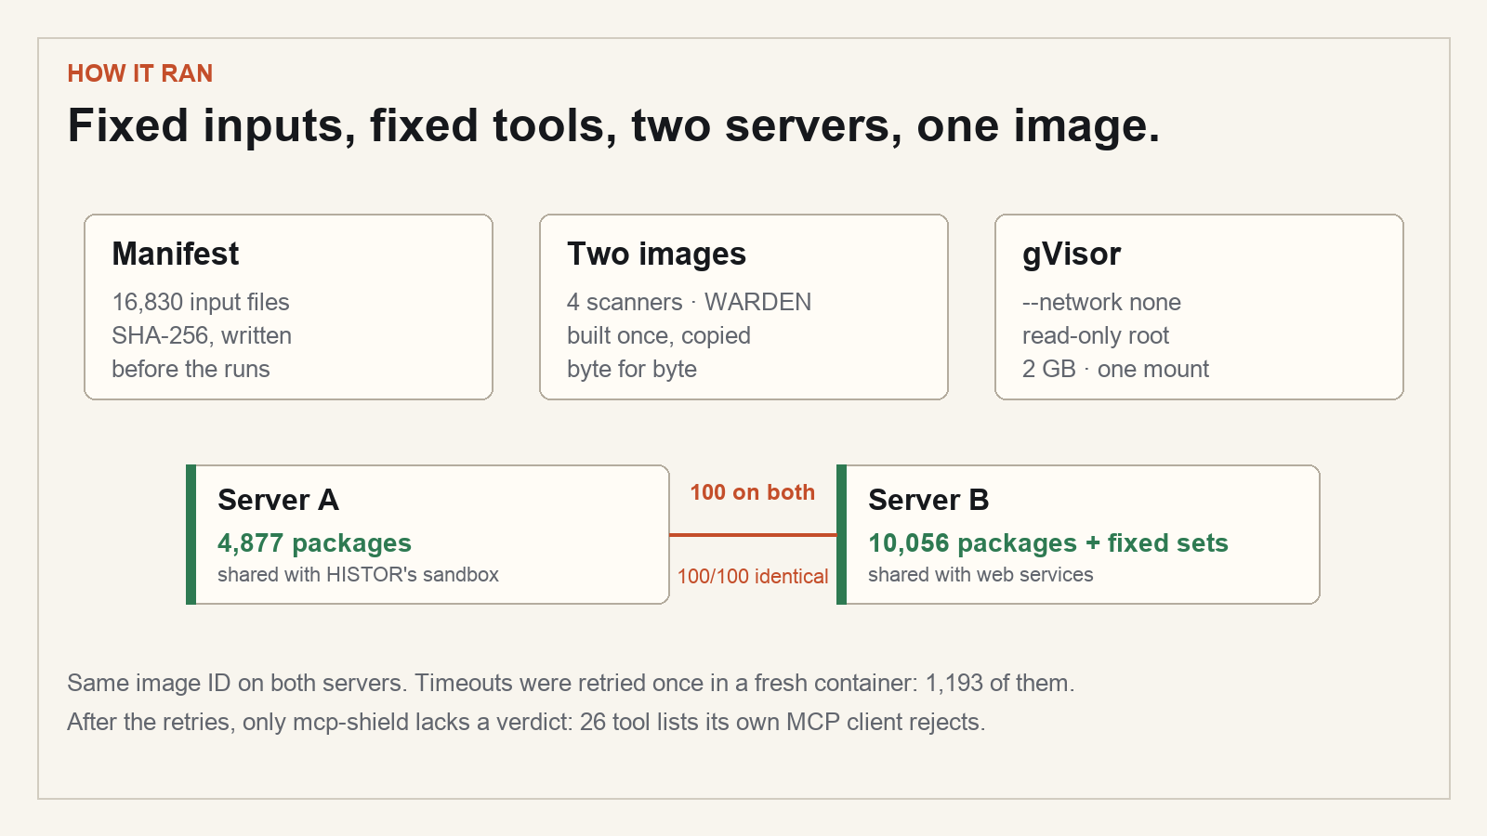Click the headline 'Fixed inputs, fixed tools, two servers, one image.'
Screen dimensions: 1487x836
(x=613, y=125)
